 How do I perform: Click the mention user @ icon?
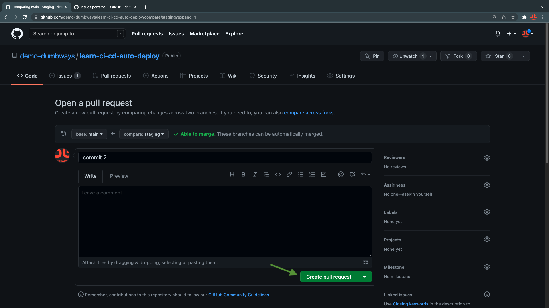point(341,174)
